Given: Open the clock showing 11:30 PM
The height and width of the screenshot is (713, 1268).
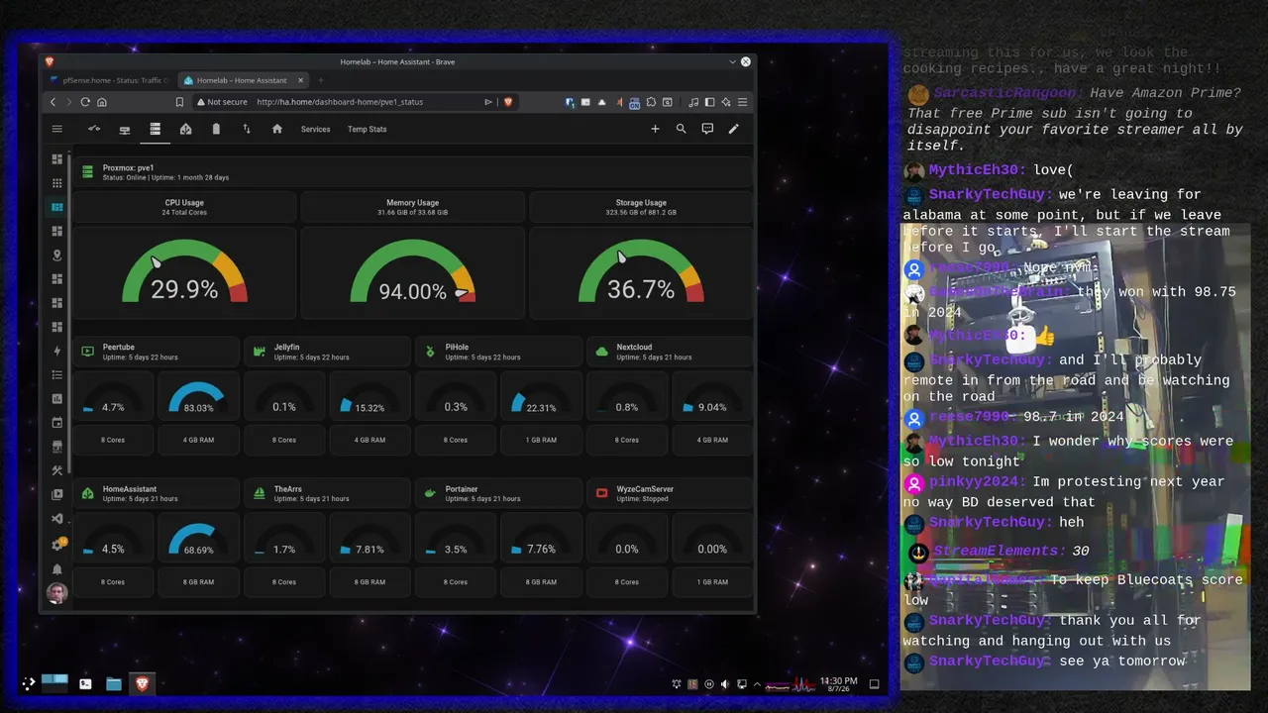Looking at the screenshot, I should [x=838, y=684].
